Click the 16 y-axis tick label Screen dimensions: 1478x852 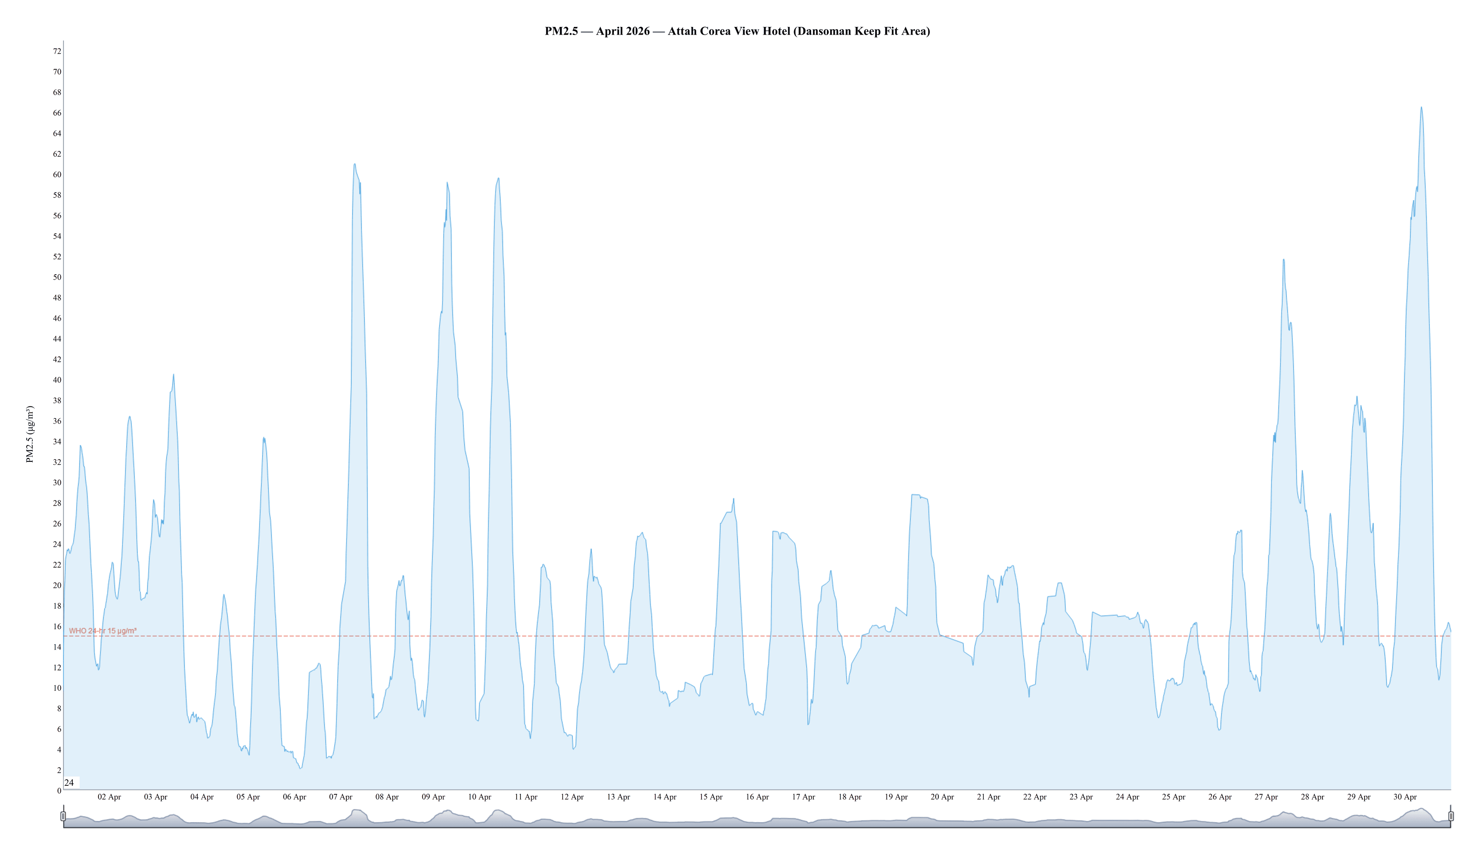coord(57,627)
